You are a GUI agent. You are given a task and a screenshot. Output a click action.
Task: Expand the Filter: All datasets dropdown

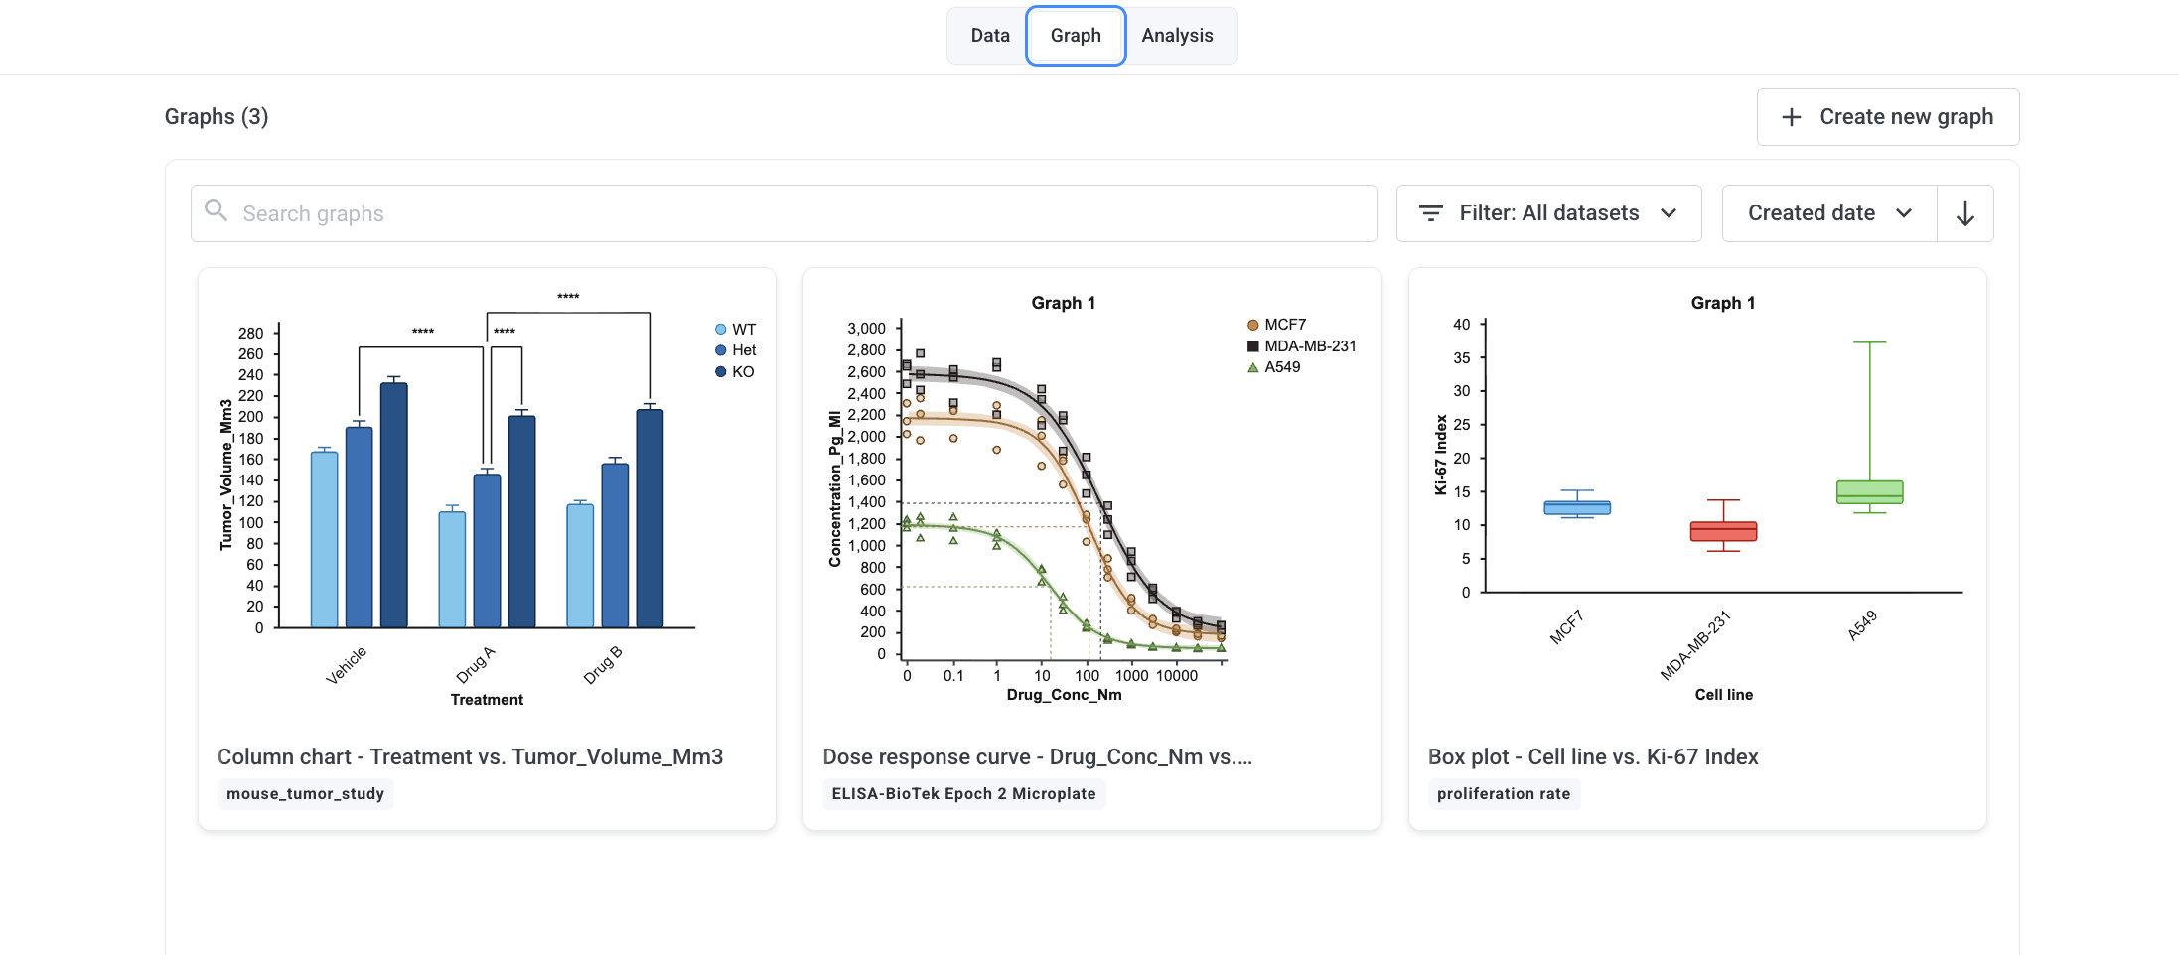point(1548,213)
